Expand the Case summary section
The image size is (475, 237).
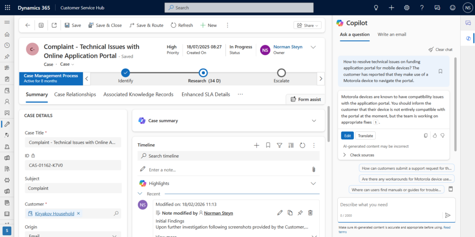(314, 121)
